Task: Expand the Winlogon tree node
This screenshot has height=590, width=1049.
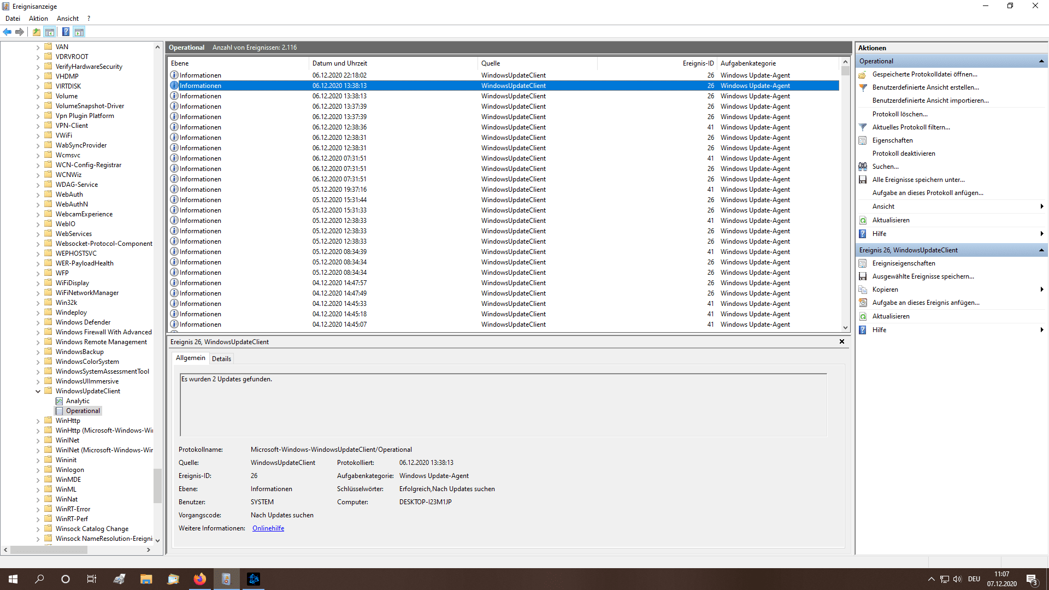Action: click(x=38, y=470)
